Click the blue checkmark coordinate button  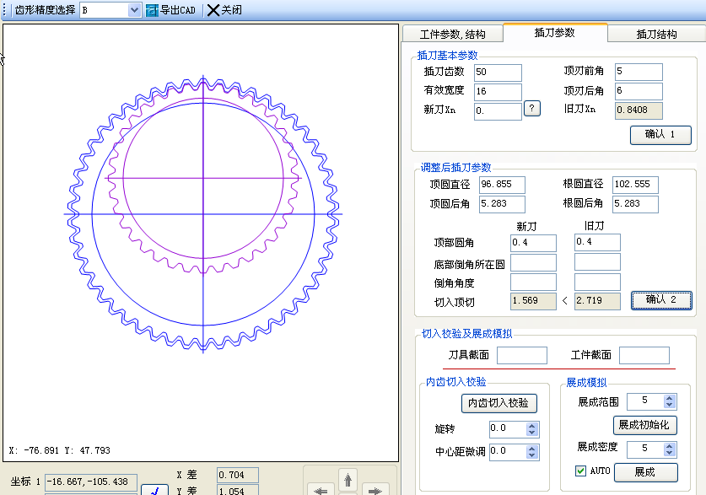coord(154,490)
